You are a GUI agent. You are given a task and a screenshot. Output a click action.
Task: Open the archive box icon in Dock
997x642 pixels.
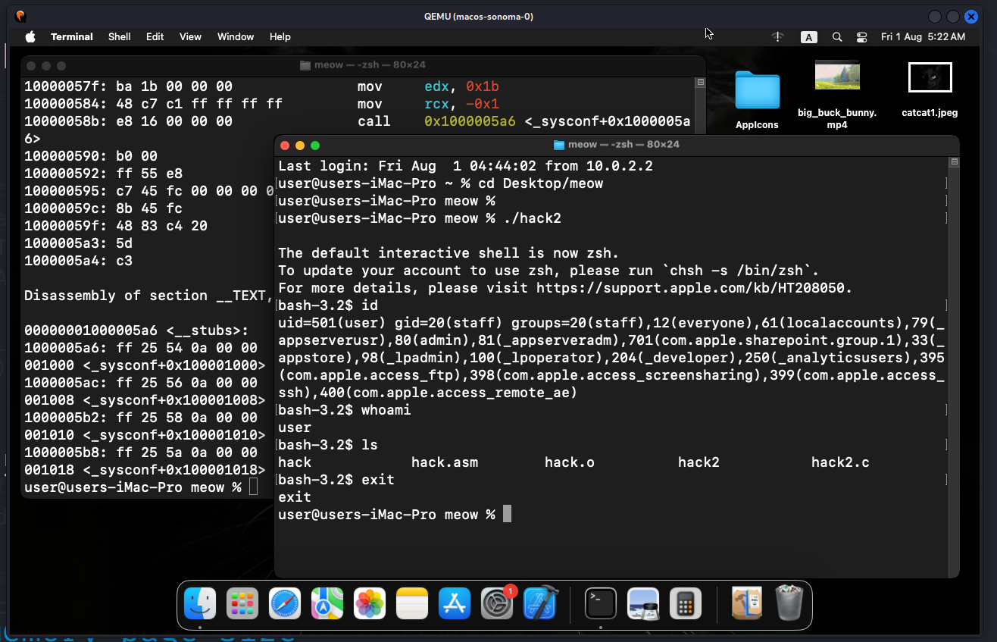coord(745,604)
